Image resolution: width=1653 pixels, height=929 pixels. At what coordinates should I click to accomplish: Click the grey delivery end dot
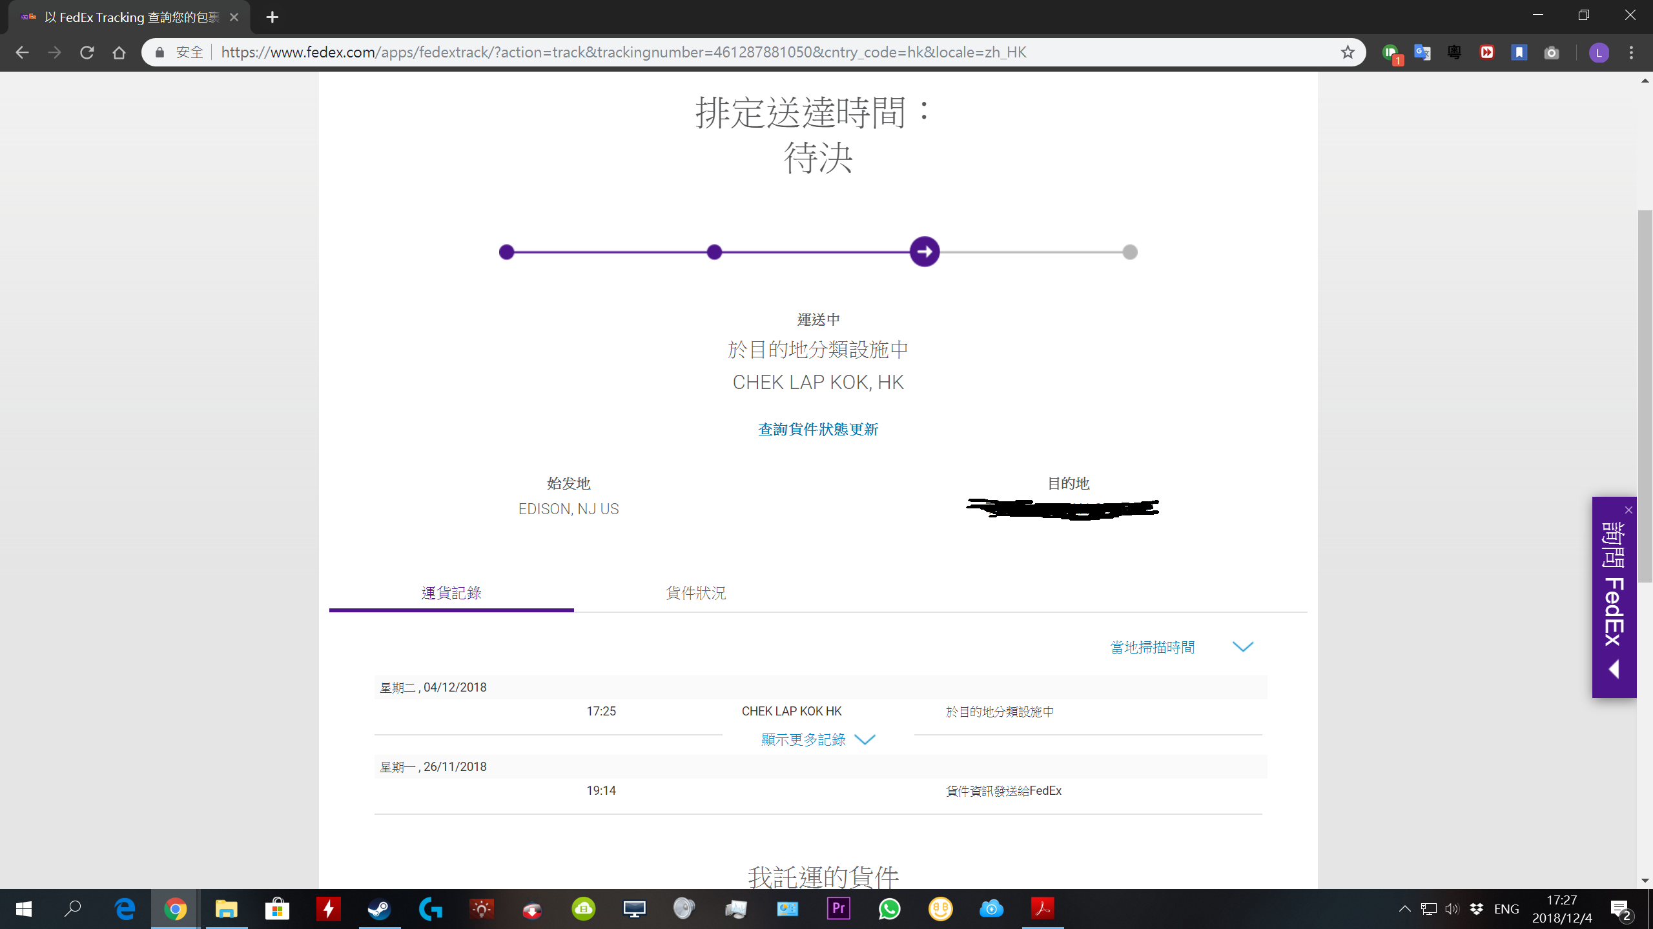point(1130,252)
